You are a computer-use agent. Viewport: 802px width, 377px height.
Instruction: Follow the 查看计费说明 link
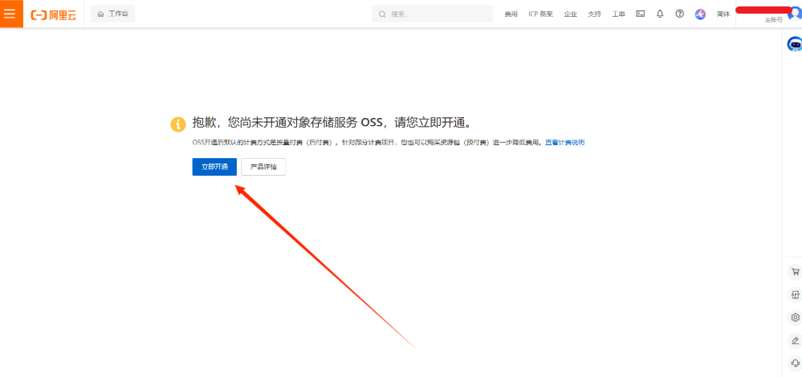(564, 143)
